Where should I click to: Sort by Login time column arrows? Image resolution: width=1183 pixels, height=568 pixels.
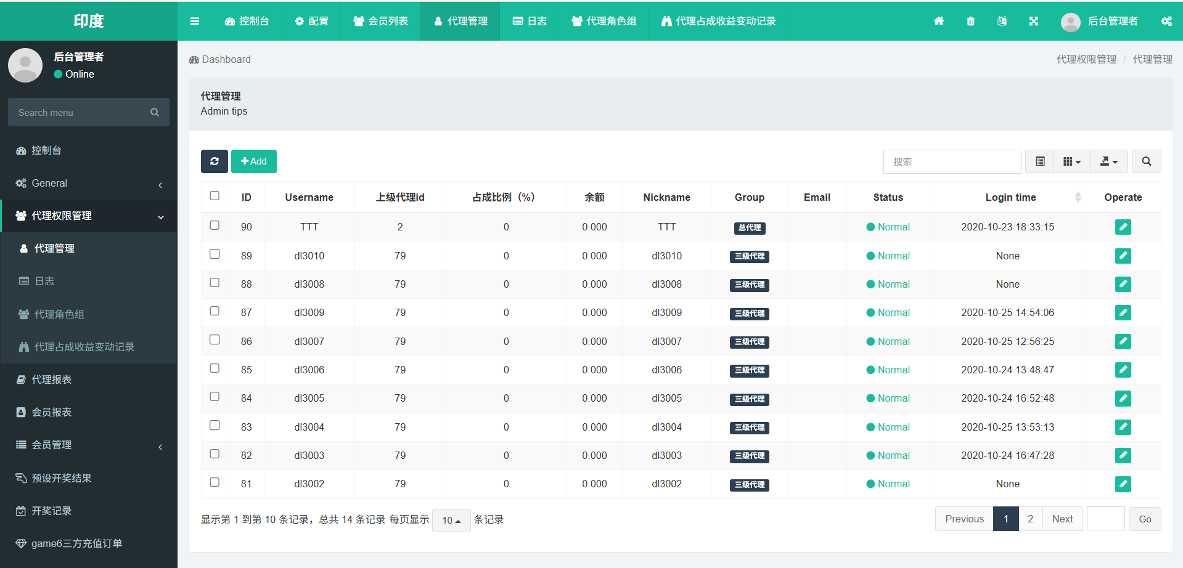pyautogui.click(x=1078, y=197)
